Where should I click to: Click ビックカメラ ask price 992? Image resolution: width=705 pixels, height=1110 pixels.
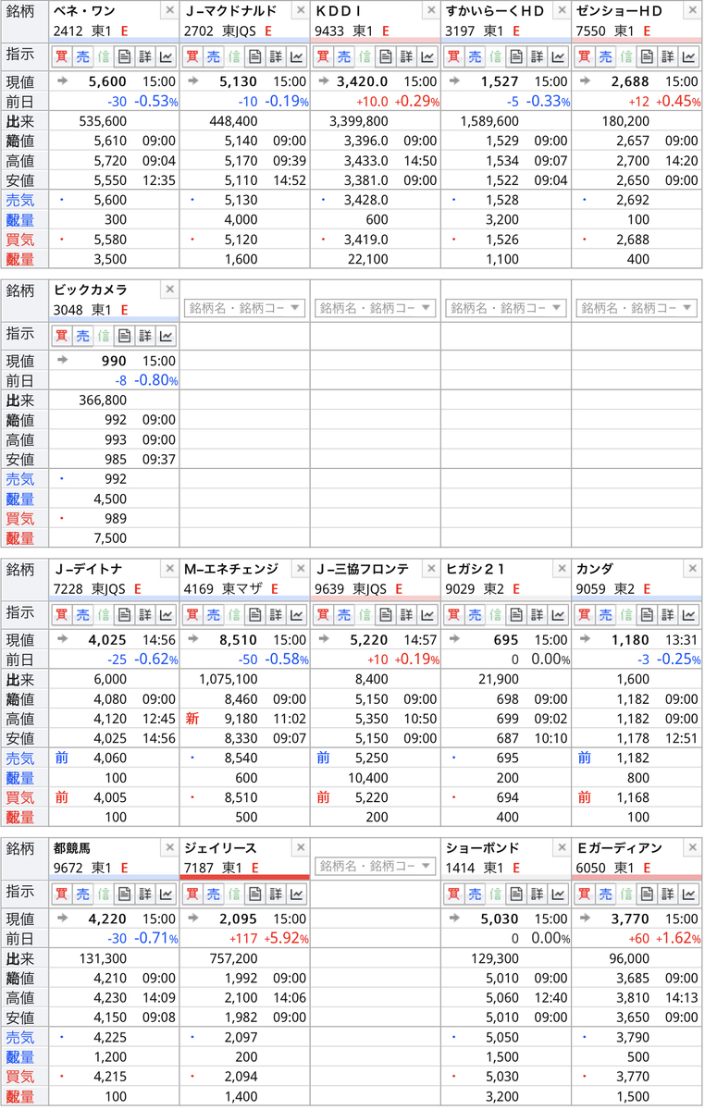[x=116, y=479]
